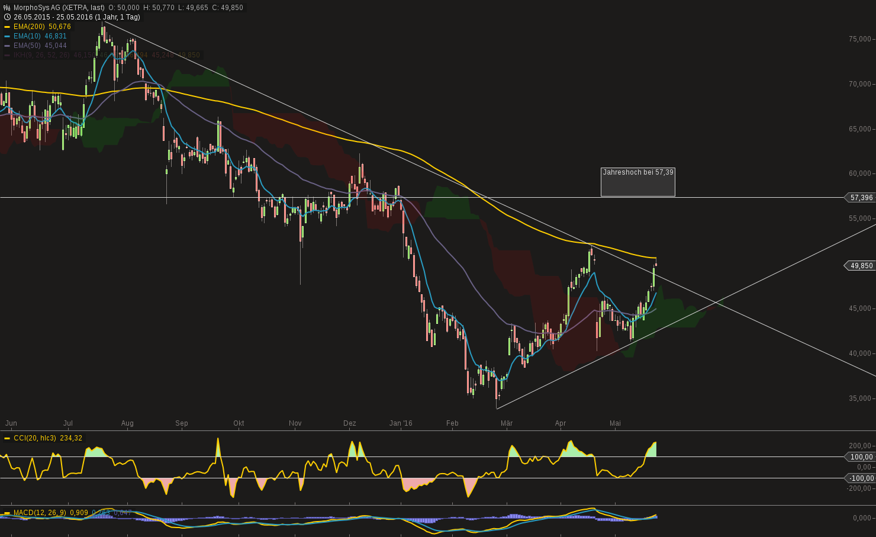Click the 60,000 price axis label
This screenshot has height=537, width=876.
pyautogui.click(x=860, y=173)
